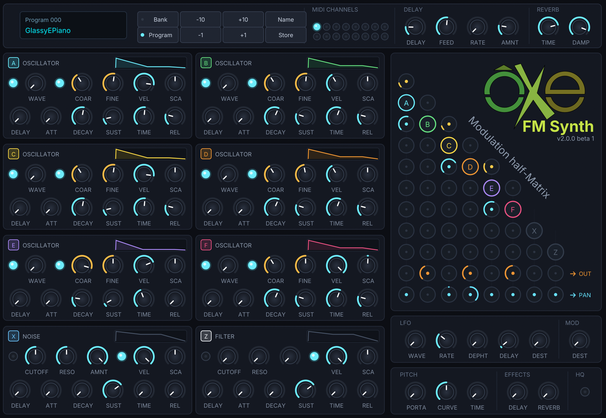This screenshot has height=418, width=606.
Task: Increase program by 10
Action: [243, 19]
